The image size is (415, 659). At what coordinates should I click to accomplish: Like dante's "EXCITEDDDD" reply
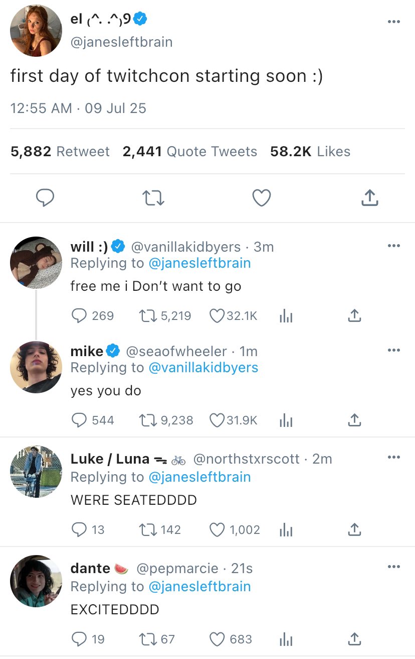tap(217, 639)
